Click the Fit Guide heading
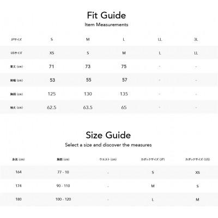This screenshot has width=218, height=218. point(106,15)
